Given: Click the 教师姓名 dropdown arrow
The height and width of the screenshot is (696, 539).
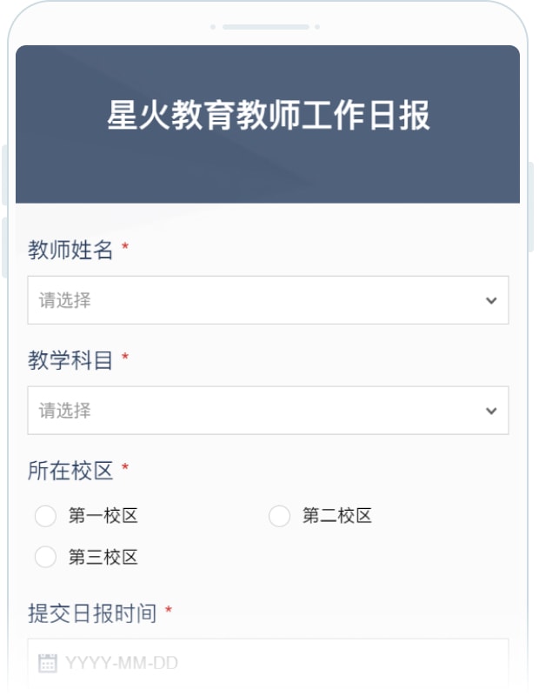Looking at the screenshot, I should point(491,301).
